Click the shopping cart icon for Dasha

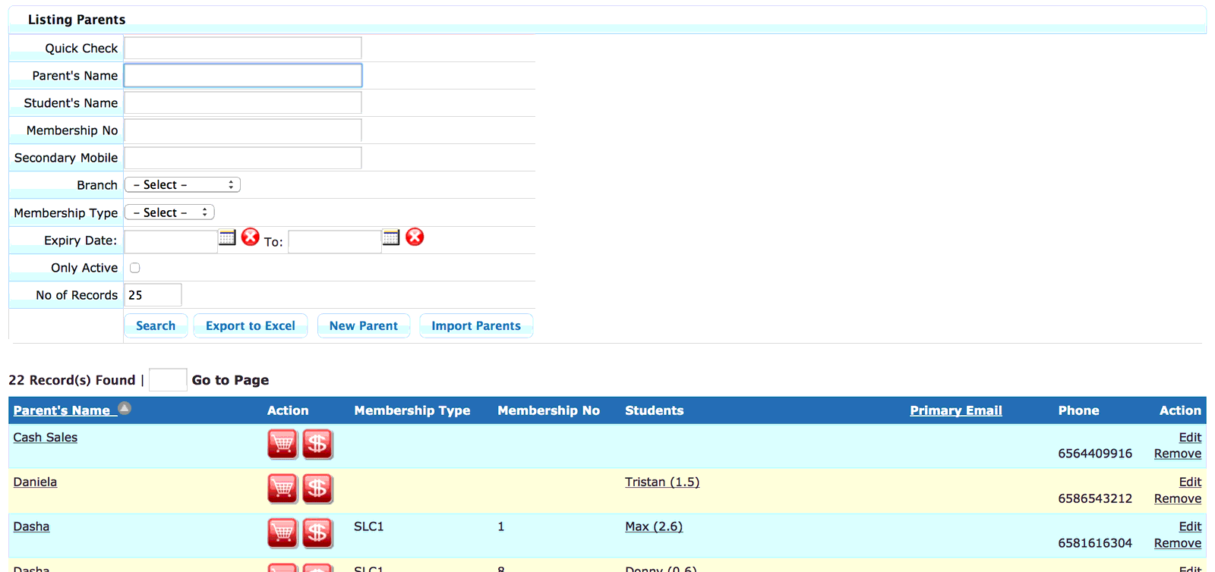tap(282, 534)
